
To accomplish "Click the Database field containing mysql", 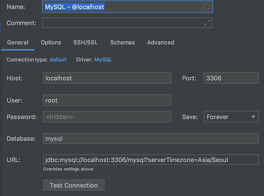I will pyautogui.click(x=150, y=139).
